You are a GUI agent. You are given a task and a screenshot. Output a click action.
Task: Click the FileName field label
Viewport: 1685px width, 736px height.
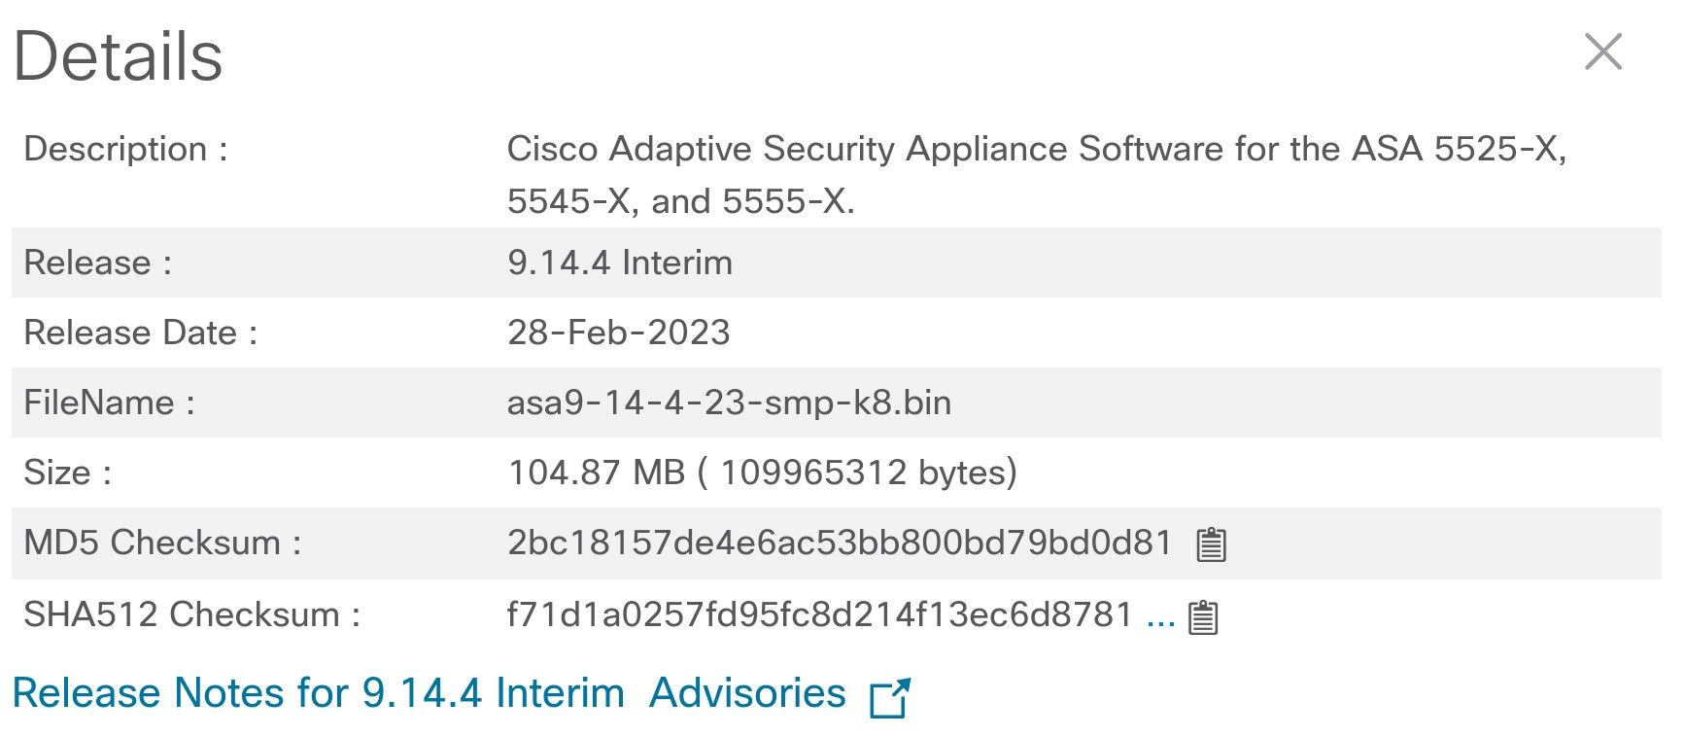tap(109, 403)
